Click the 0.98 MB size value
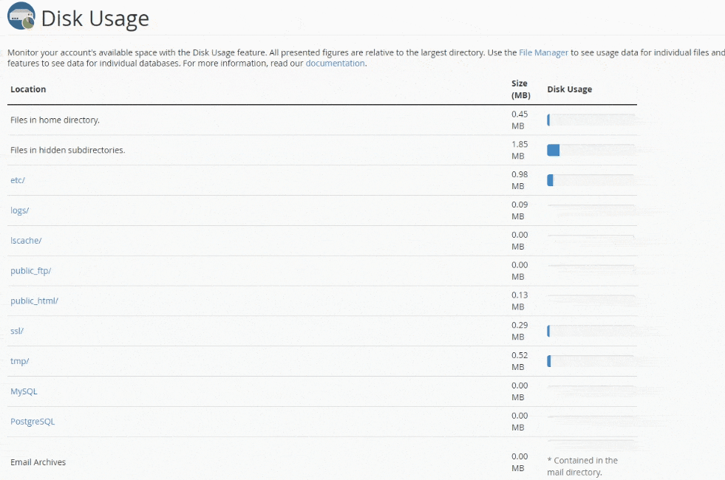Viewport: 725px width, 480px height. [x=520, y=180]
